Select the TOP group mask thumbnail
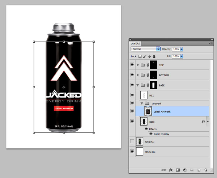This screenshot has height=178, width=217. [153, 65]
